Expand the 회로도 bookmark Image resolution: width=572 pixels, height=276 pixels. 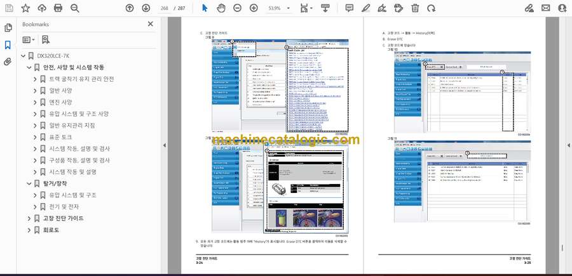pos(29,230)
